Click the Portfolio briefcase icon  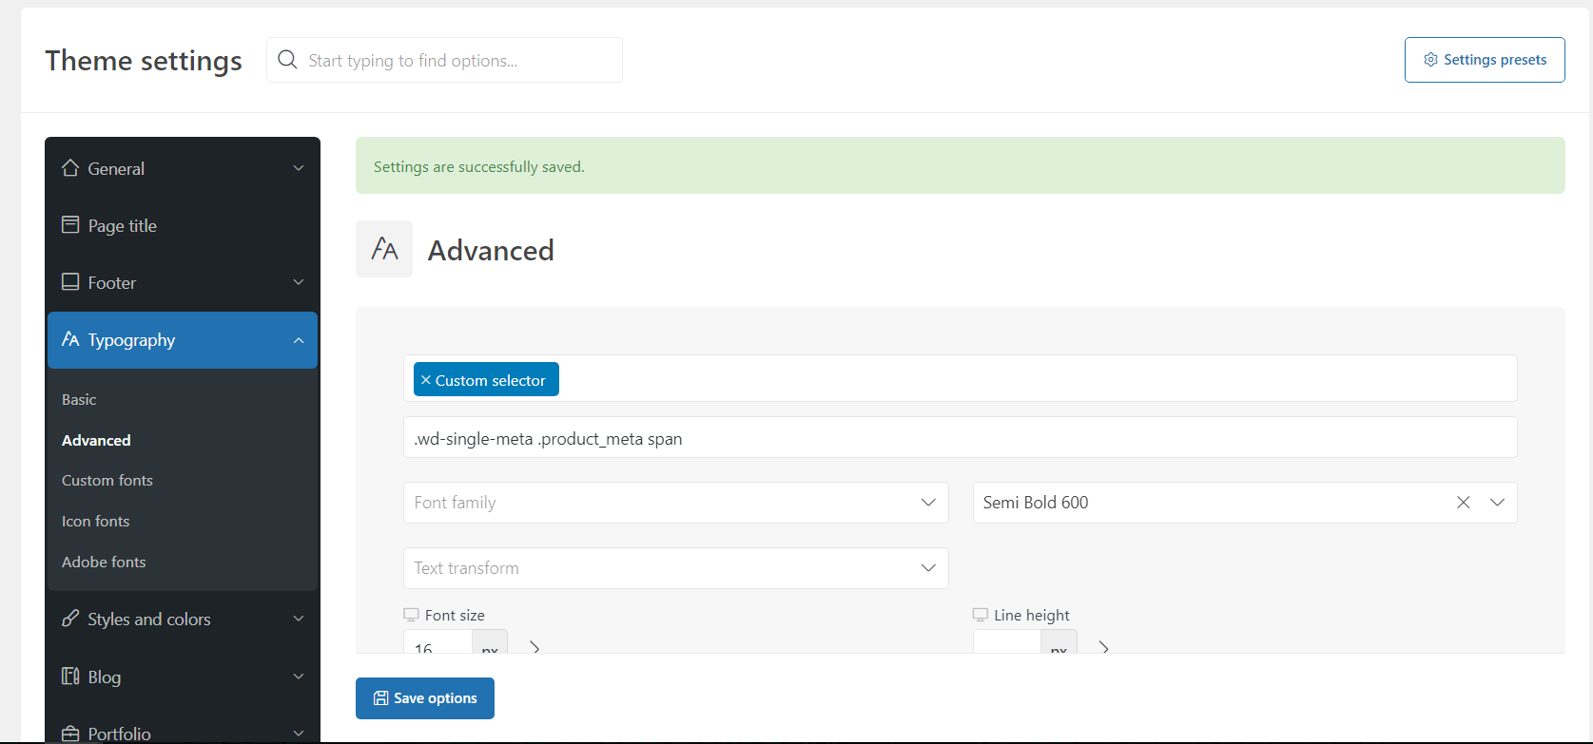pos(70,734)
